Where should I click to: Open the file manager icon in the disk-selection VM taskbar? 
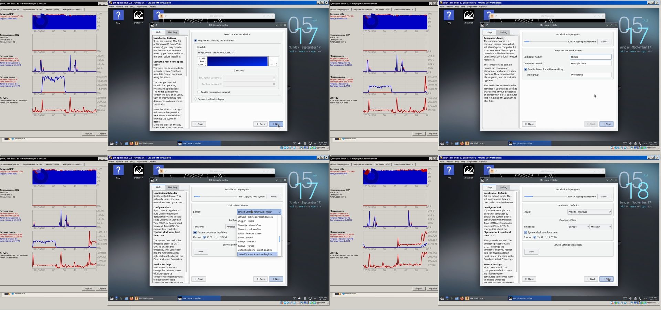(126, 143)
